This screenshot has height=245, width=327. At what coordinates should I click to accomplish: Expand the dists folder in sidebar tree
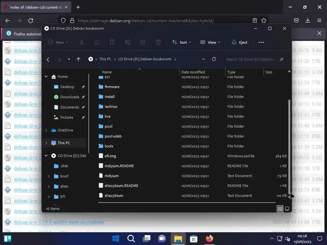coord(49,186)
